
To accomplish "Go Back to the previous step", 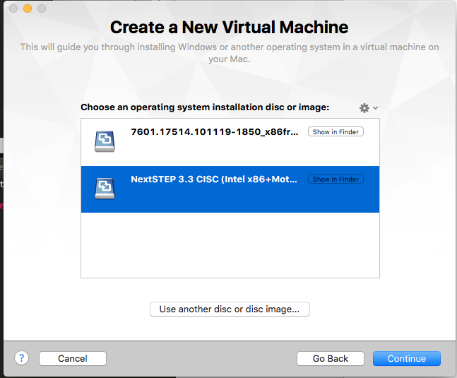I will [331, 358].
